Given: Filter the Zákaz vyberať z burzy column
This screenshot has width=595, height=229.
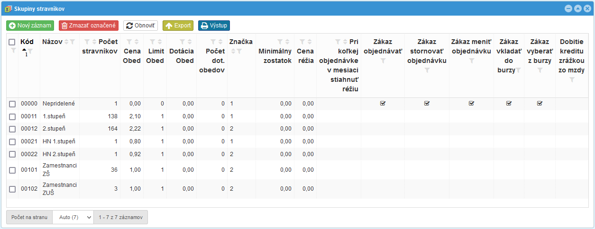Looking at the screenshot, I should point(540,70).
